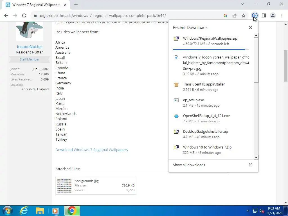Open the side panel

click(264, 16)
